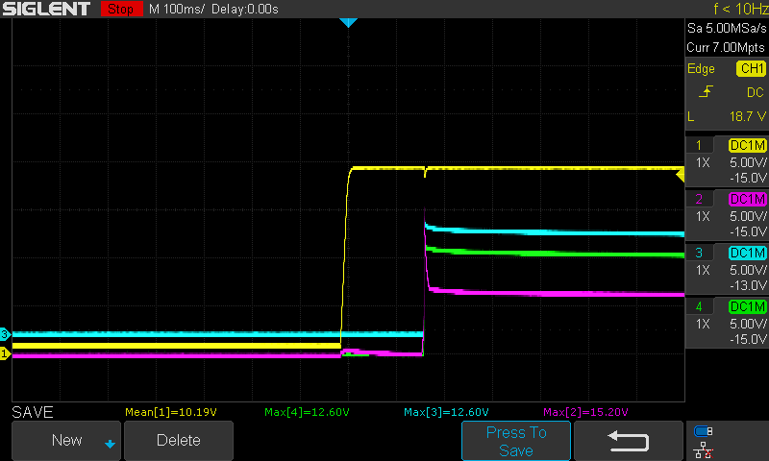The height and width of the screenshot is (461, 769).
Task: Click channel 3 offset -13.0V value
Action: [x=748, y=285]
